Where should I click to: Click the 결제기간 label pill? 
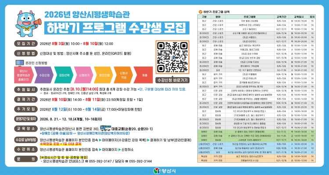point(26,99)
